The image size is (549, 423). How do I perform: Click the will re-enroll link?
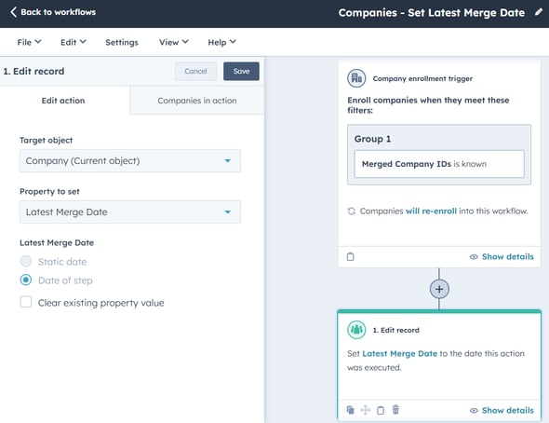point(431,211)
